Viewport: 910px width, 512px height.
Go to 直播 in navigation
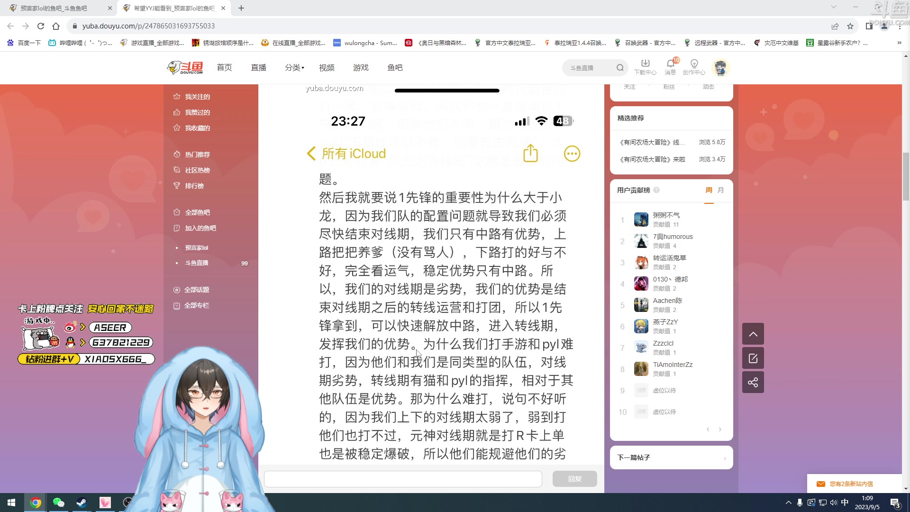coord(259,68)
